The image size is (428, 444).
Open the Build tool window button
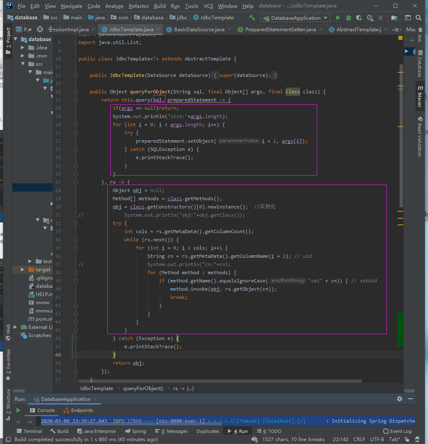pos(59,431)
